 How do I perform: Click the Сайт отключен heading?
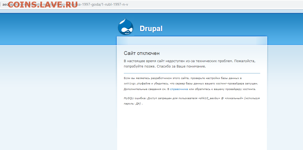[x=142, y=53]
